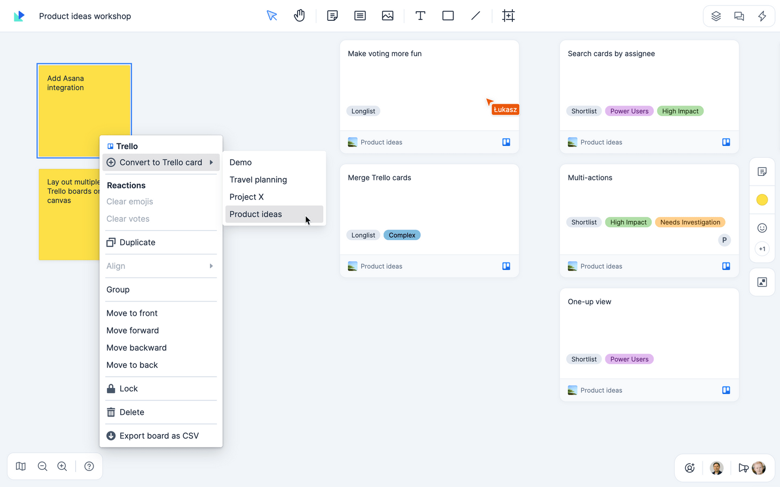Expand the Convert to Trello card submenu
The image size is (780, 487).
(161, 162)
